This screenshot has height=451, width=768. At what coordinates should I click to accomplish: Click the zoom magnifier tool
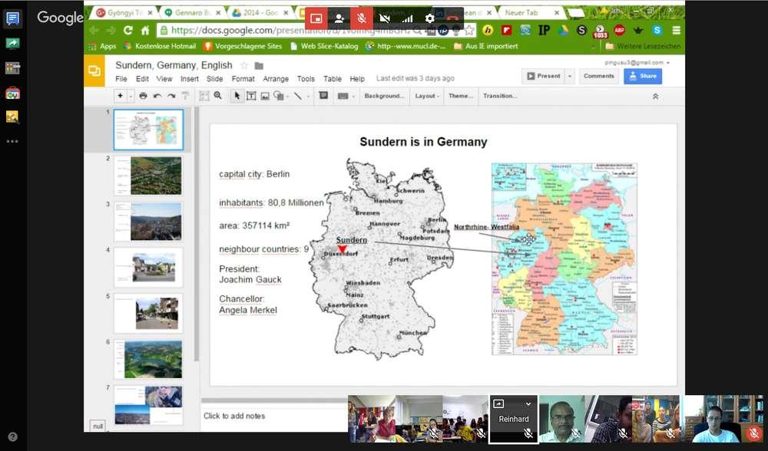(218, 96)
